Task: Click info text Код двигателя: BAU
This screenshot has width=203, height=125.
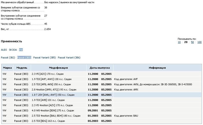Action: [126, 116]
